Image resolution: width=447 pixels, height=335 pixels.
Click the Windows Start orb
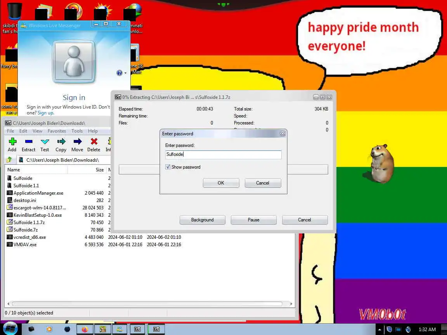[10, 328]
